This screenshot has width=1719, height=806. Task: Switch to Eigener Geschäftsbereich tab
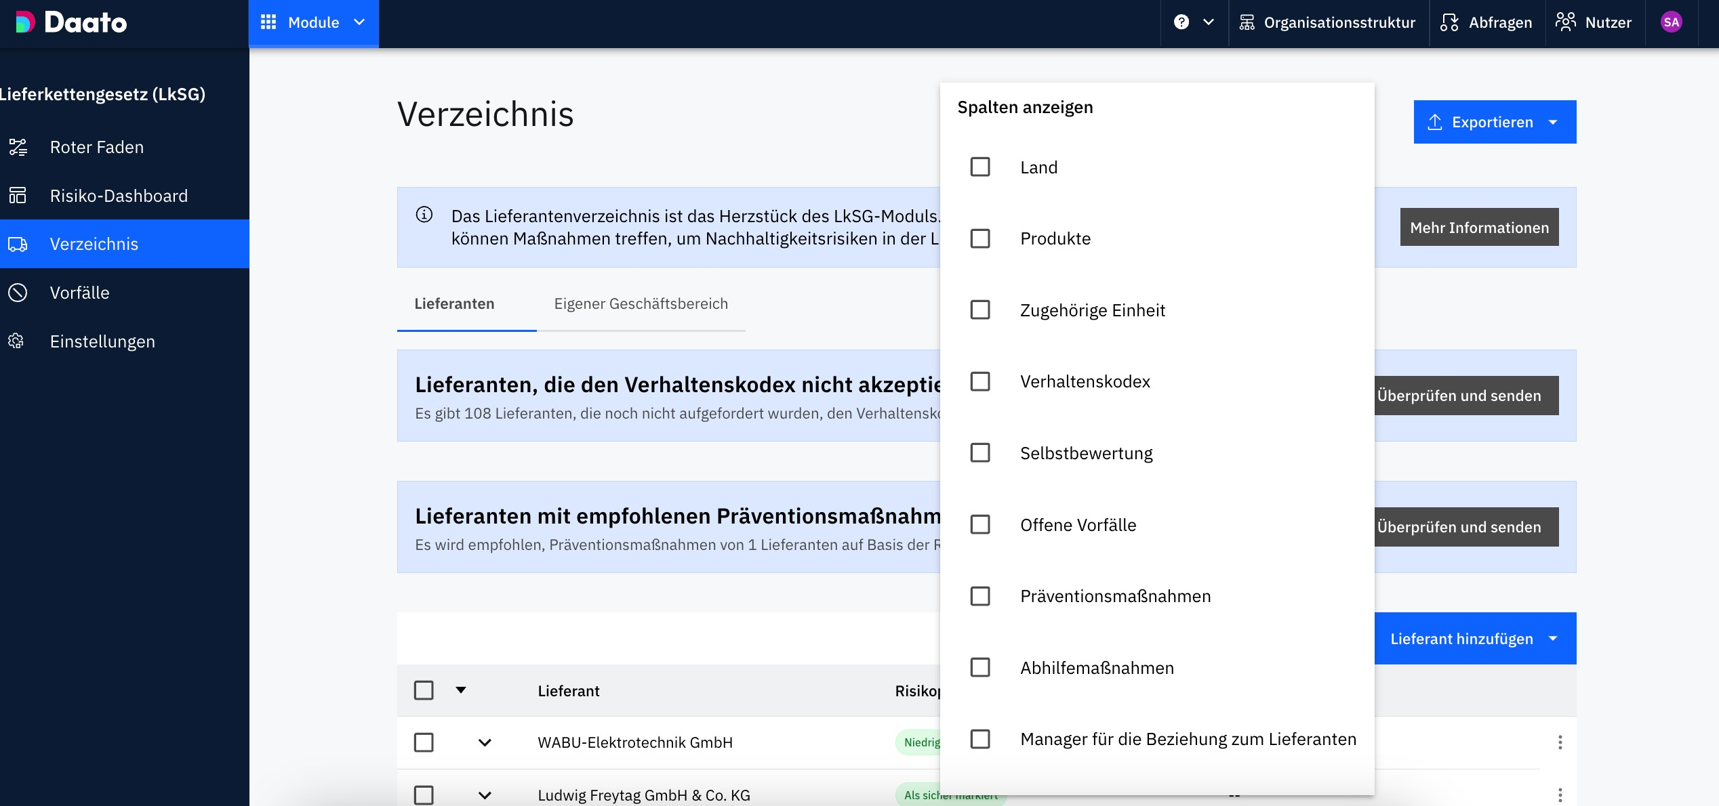click(641, 303)
